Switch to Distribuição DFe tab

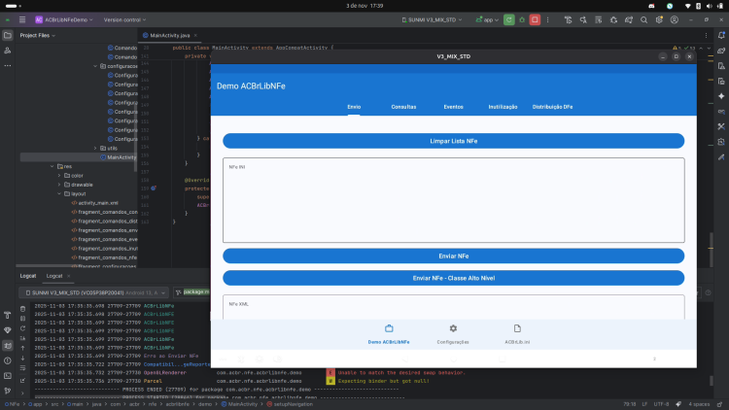point(552,107)
